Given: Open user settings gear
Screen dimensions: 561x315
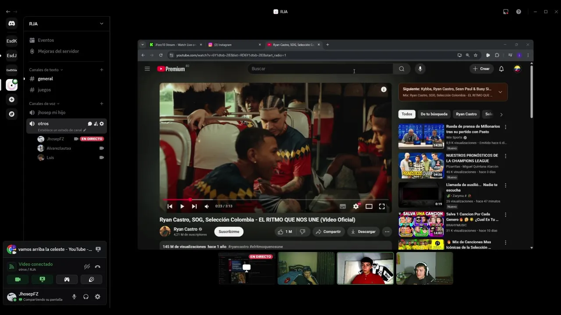Looking at the screenshot, I should tap(98, 297).
